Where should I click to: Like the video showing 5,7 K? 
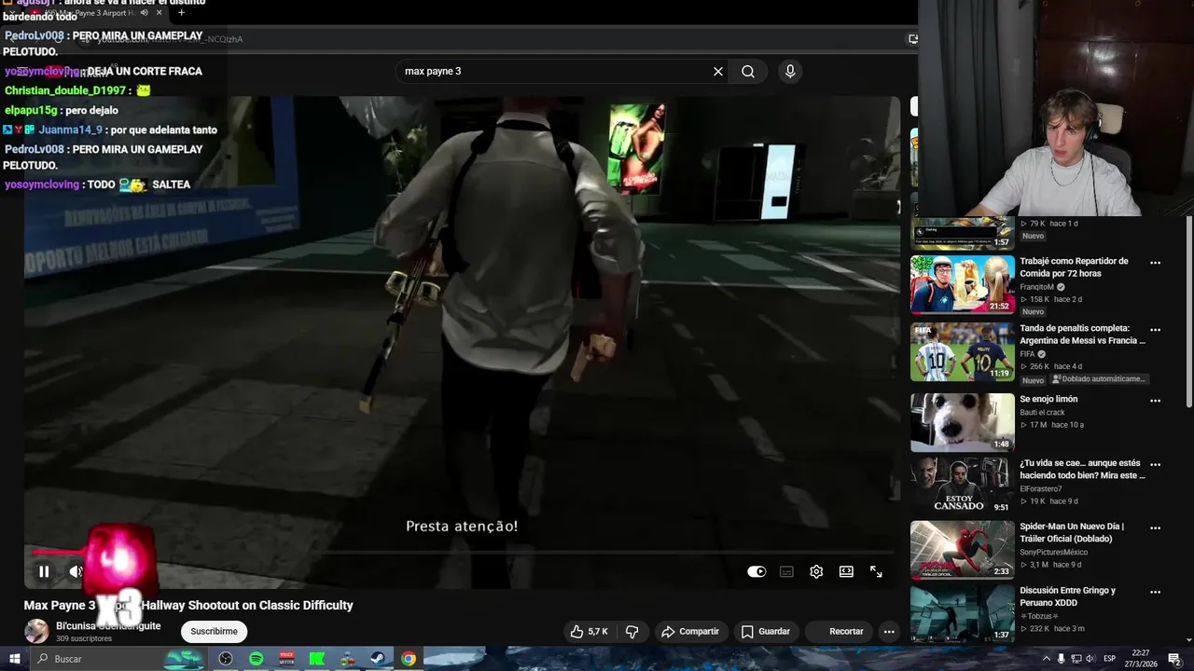(x=590, y=631)
